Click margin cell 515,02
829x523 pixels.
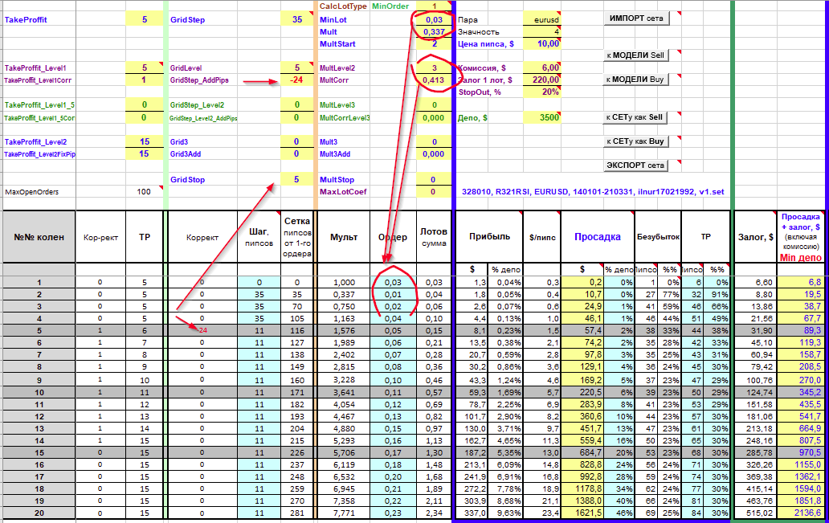756,513
